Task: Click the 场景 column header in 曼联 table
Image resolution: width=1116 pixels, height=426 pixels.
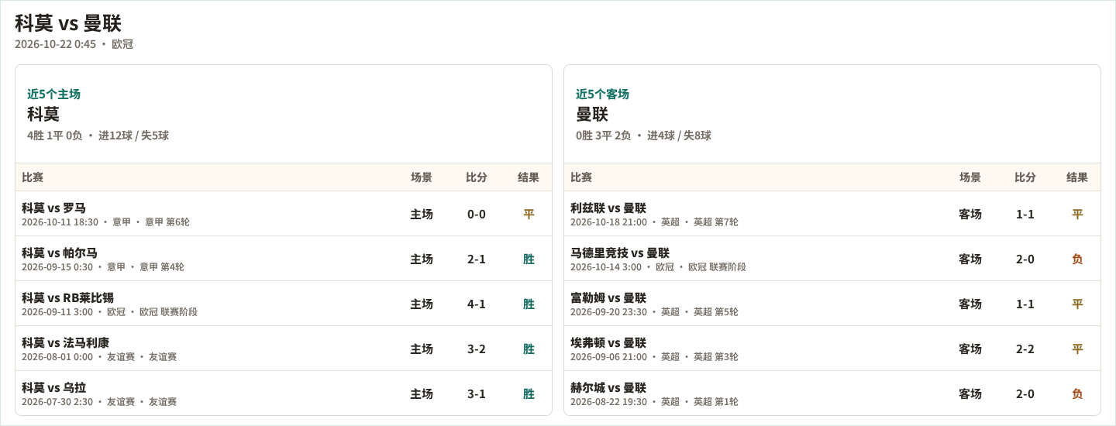Action: click(x=970, y=177)
